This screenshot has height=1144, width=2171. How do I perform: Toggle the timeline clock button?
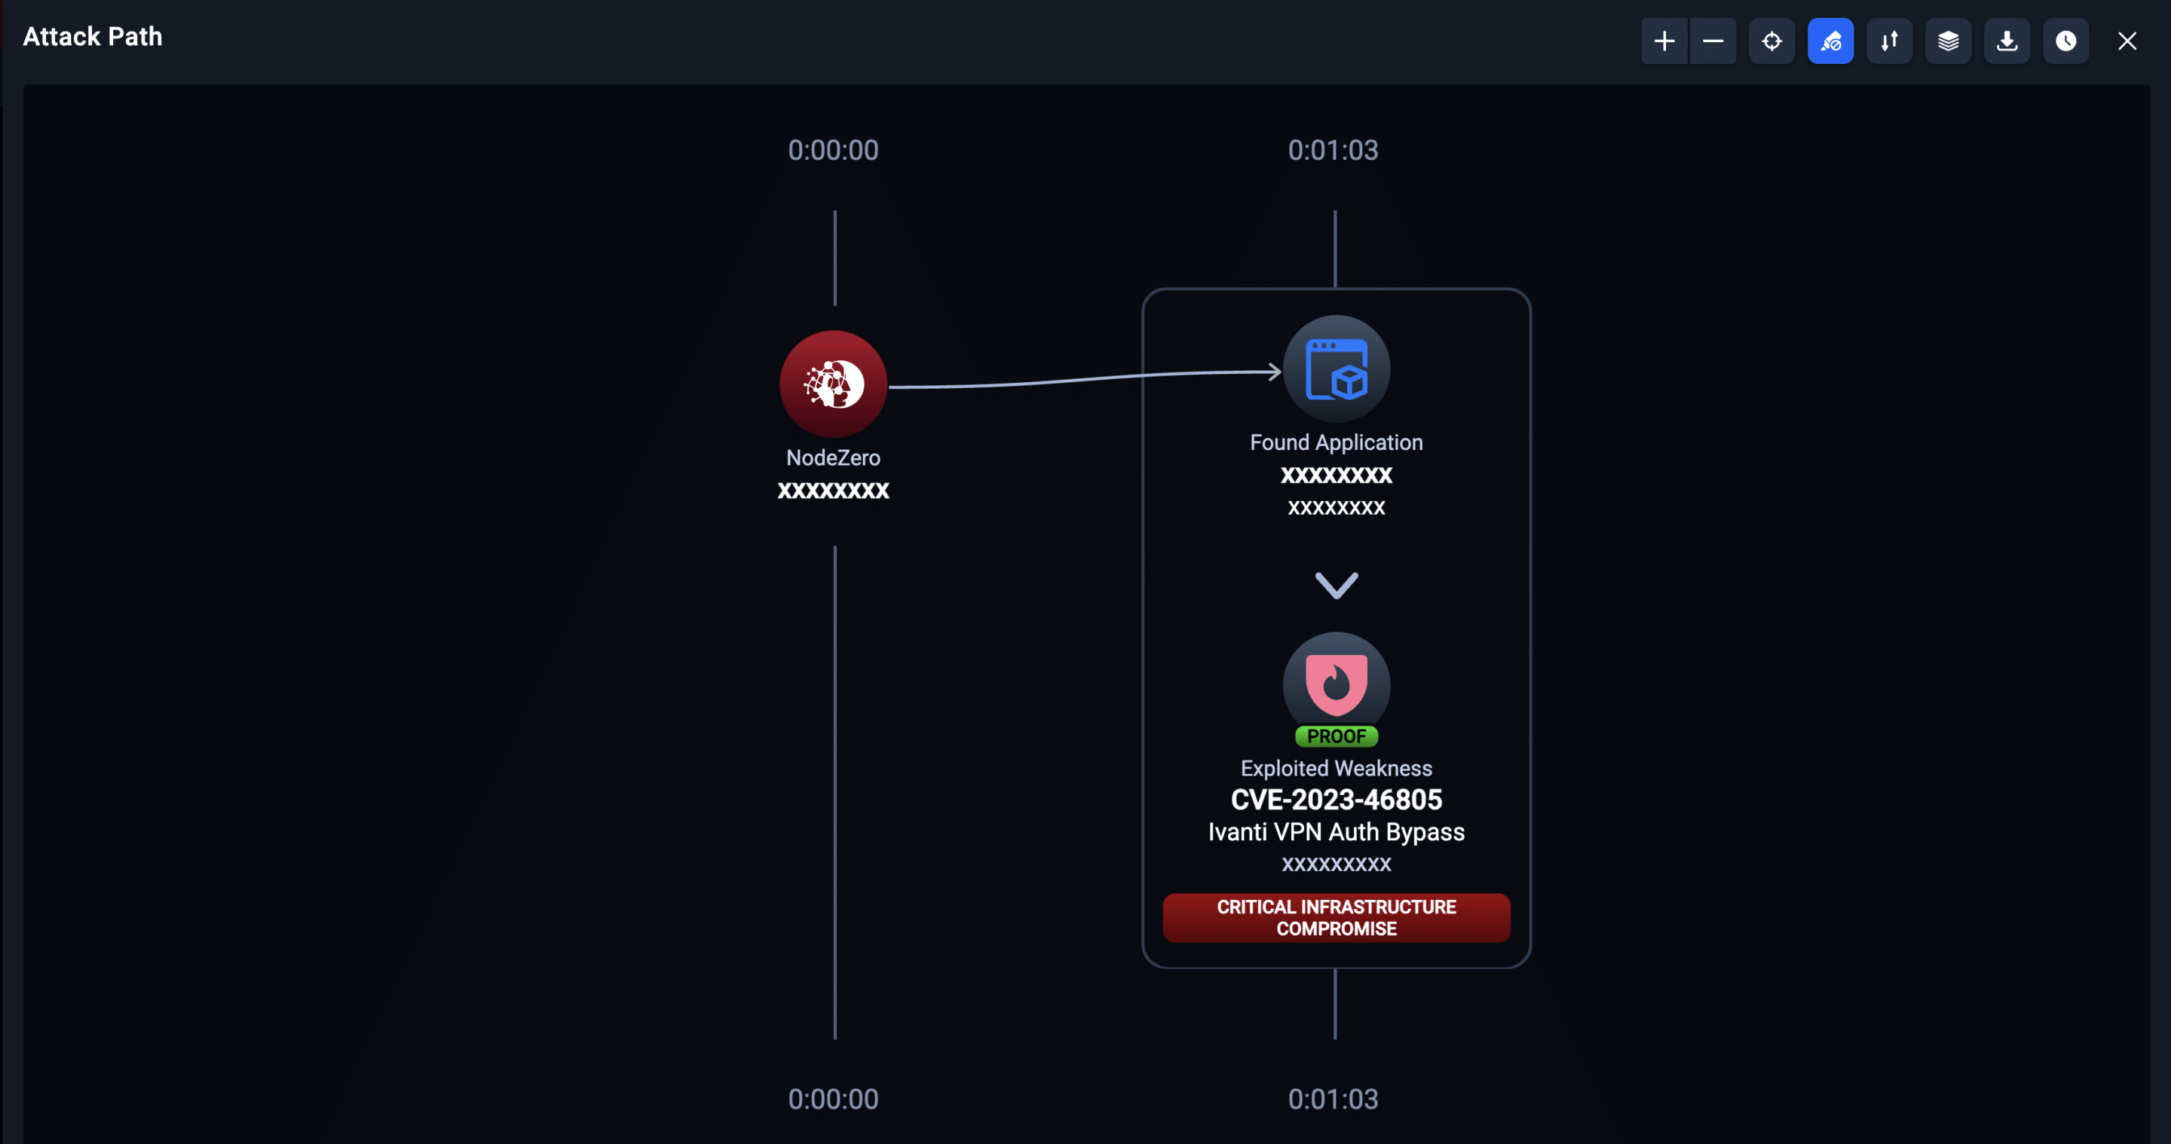pos(2065,41)
